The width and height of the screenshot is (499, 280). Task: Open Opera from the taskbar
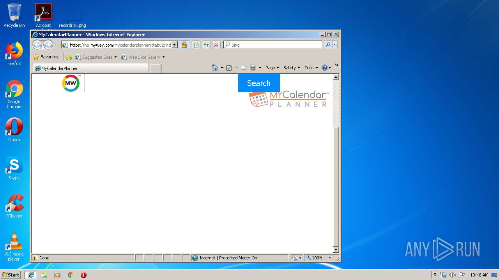[83, 275]
